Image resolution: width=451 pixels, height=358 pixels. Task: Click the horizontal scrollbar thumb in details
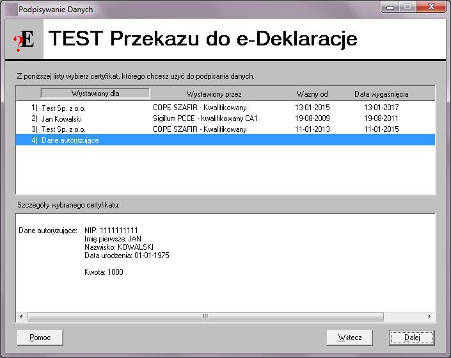tap(205, 316)
